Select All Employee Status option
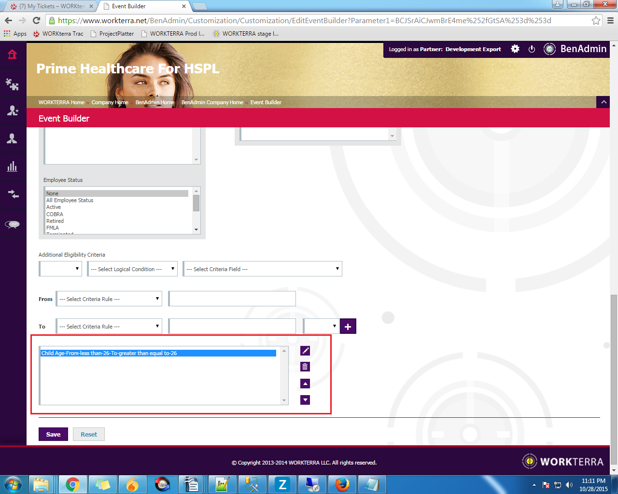The image size is (618, 494). pyautogui.click(x=117, y=200)
